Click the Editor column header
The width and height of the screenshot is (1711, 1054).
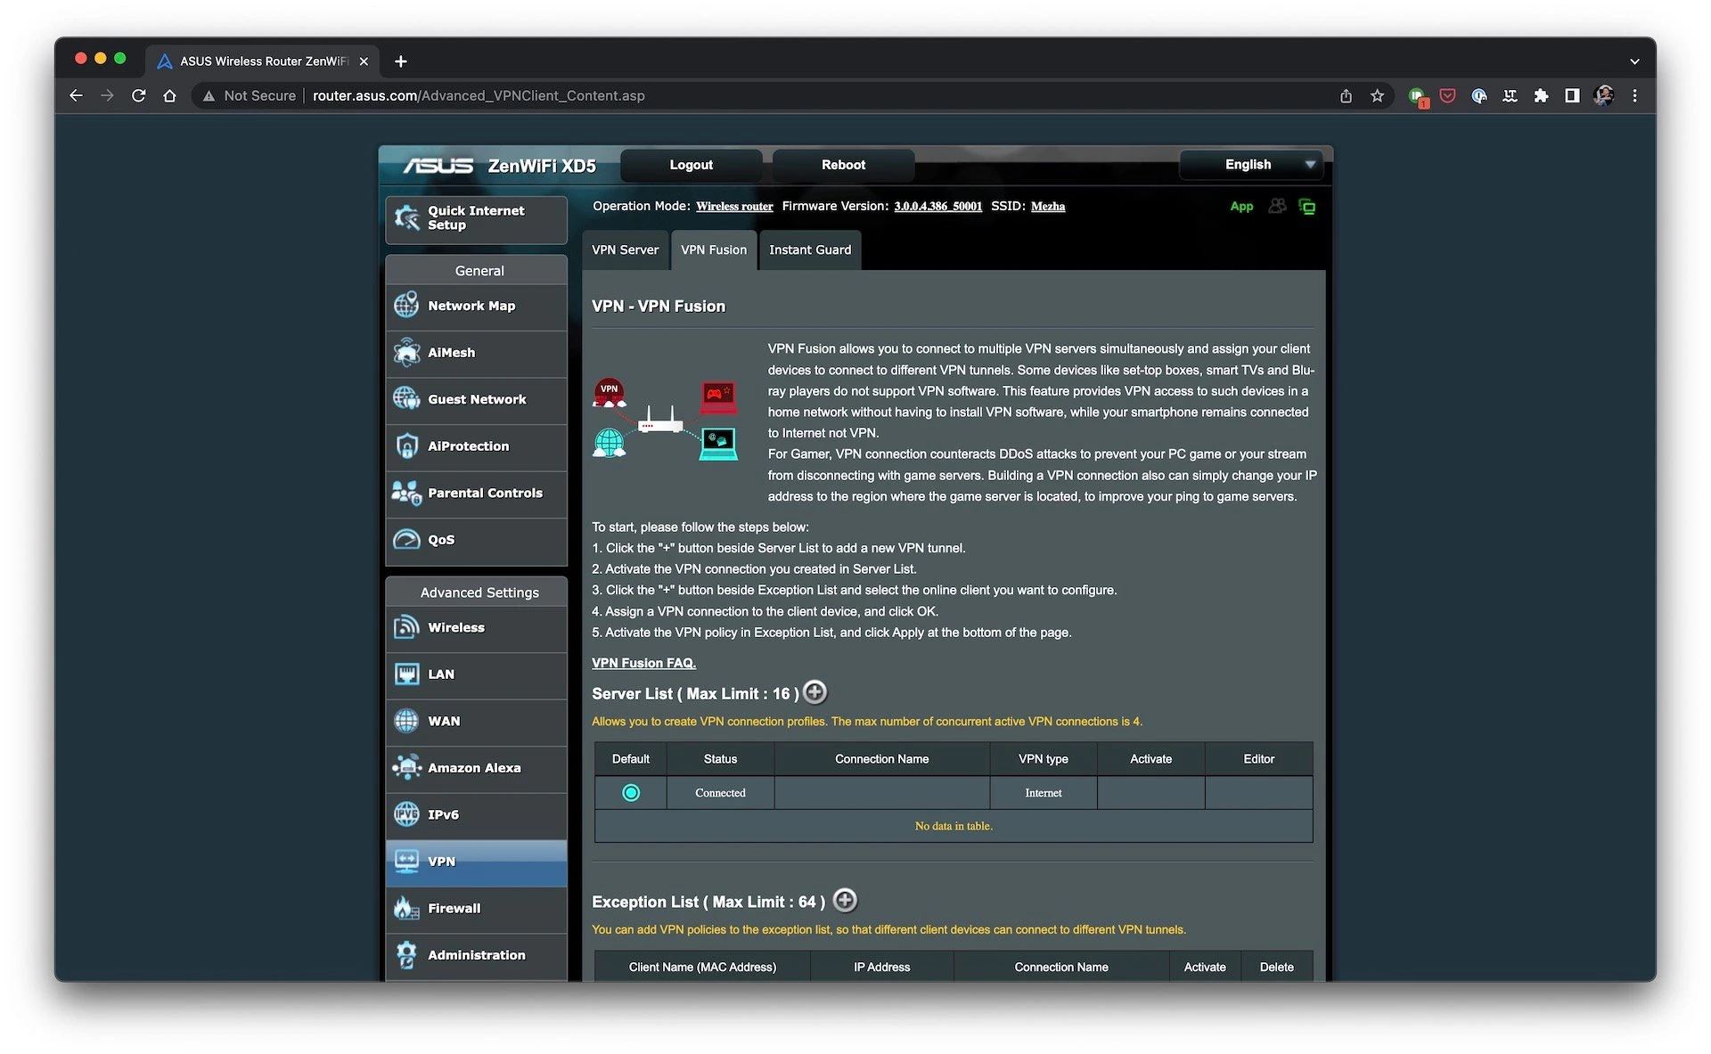point(1258,759)
